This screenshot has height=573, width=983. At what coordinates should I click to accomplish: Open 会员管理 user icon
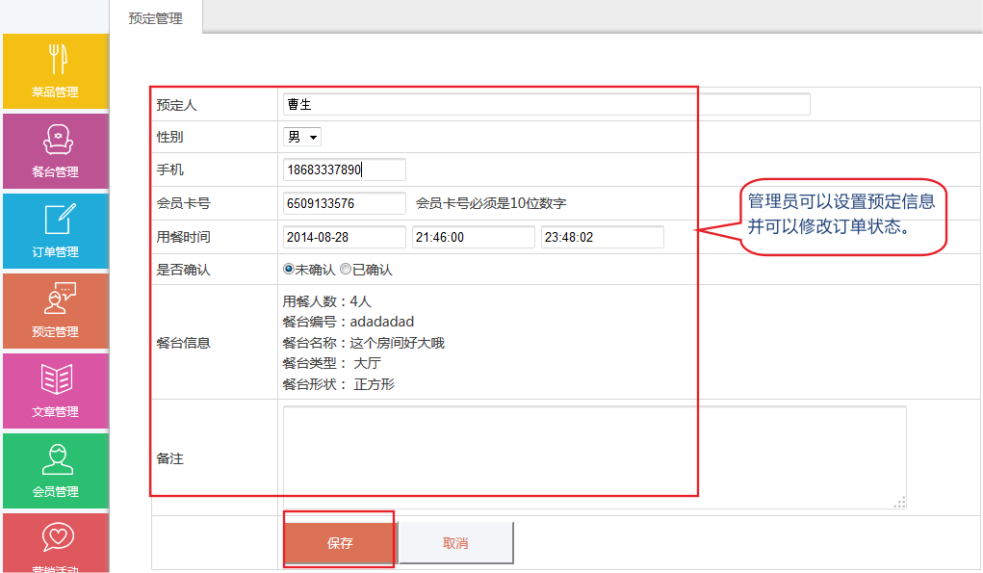click(x=56, y=460)
